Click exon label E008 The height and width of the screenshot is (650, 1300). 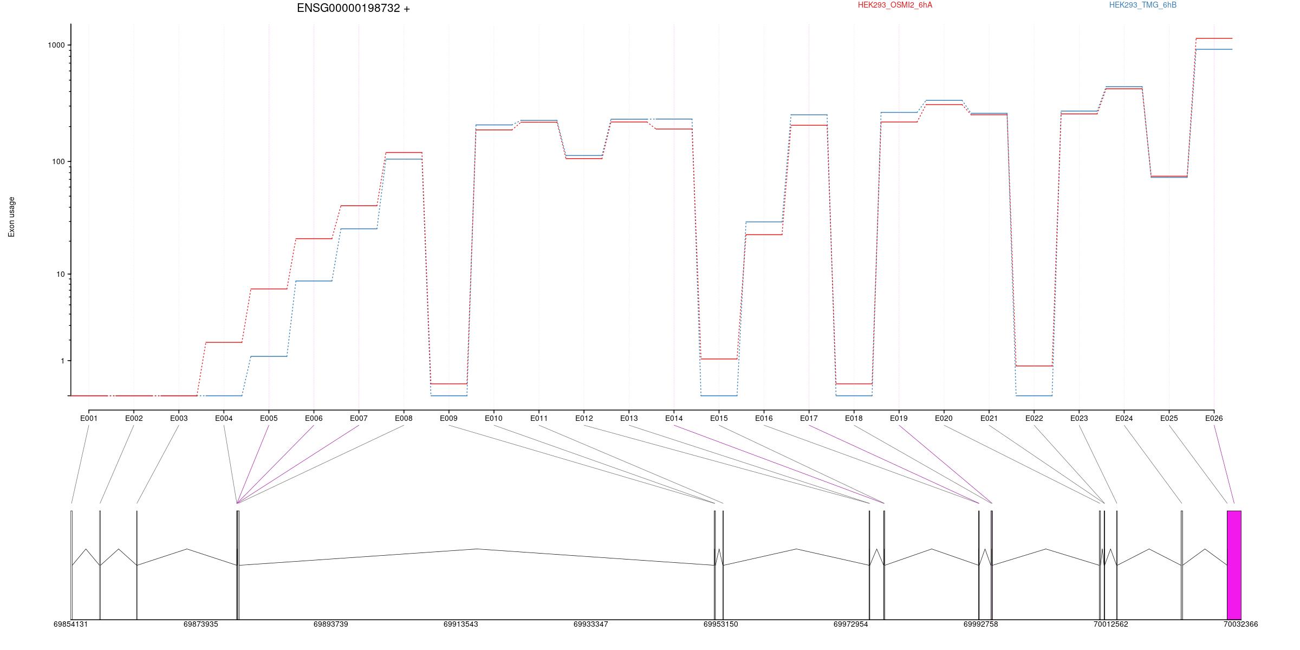404,418
